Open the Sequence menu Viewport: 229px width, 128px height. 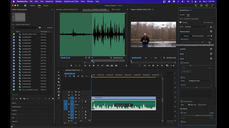click(49, 1)
